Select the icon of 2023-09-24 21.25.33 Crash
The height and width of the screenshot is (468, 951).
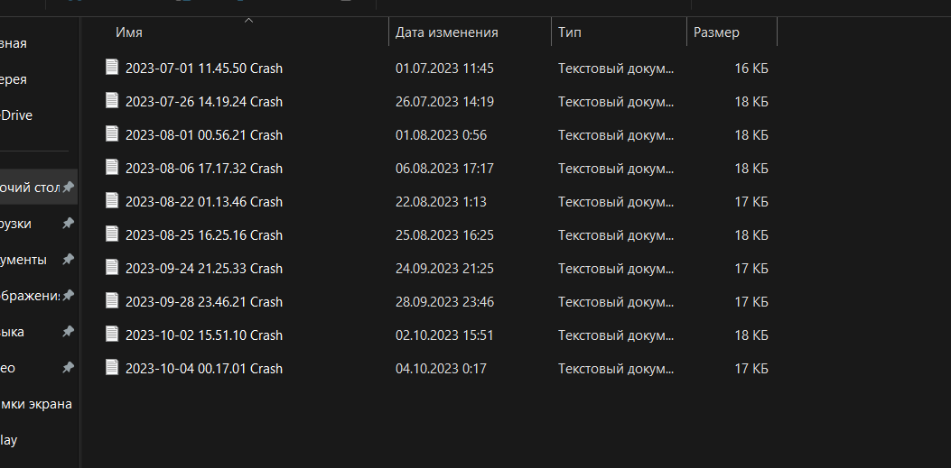point(112,268)
